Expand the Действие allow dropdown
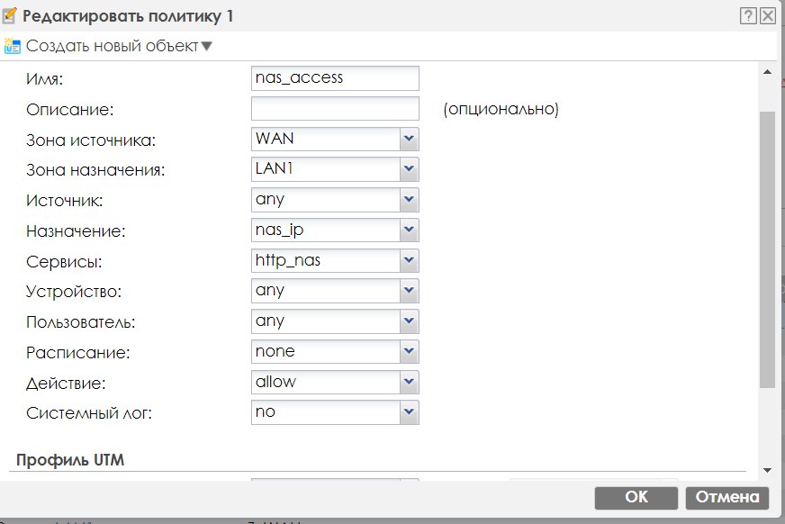This screenshot has height=524, width=785. point(410,382)
